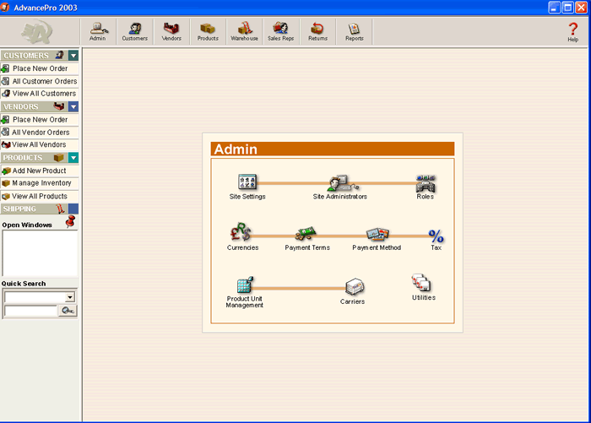Screen dimensions: 591x423
Task: Select View All Vendors
Action: [x=39, y=144]
